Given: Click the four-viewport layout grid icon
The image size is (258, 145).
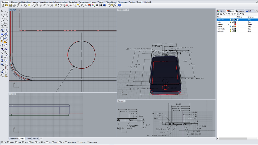Looking at the screenshot, I should (63, 5).
